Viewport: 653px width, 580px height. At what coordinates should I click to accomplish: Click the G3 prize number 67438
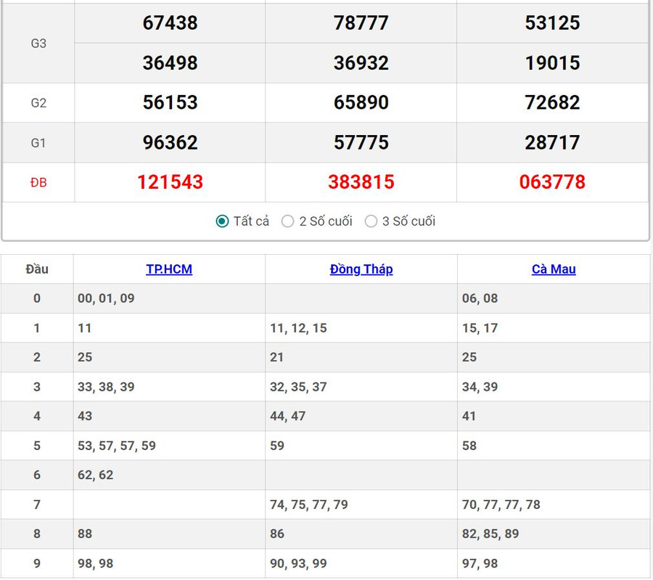point(170,23)
